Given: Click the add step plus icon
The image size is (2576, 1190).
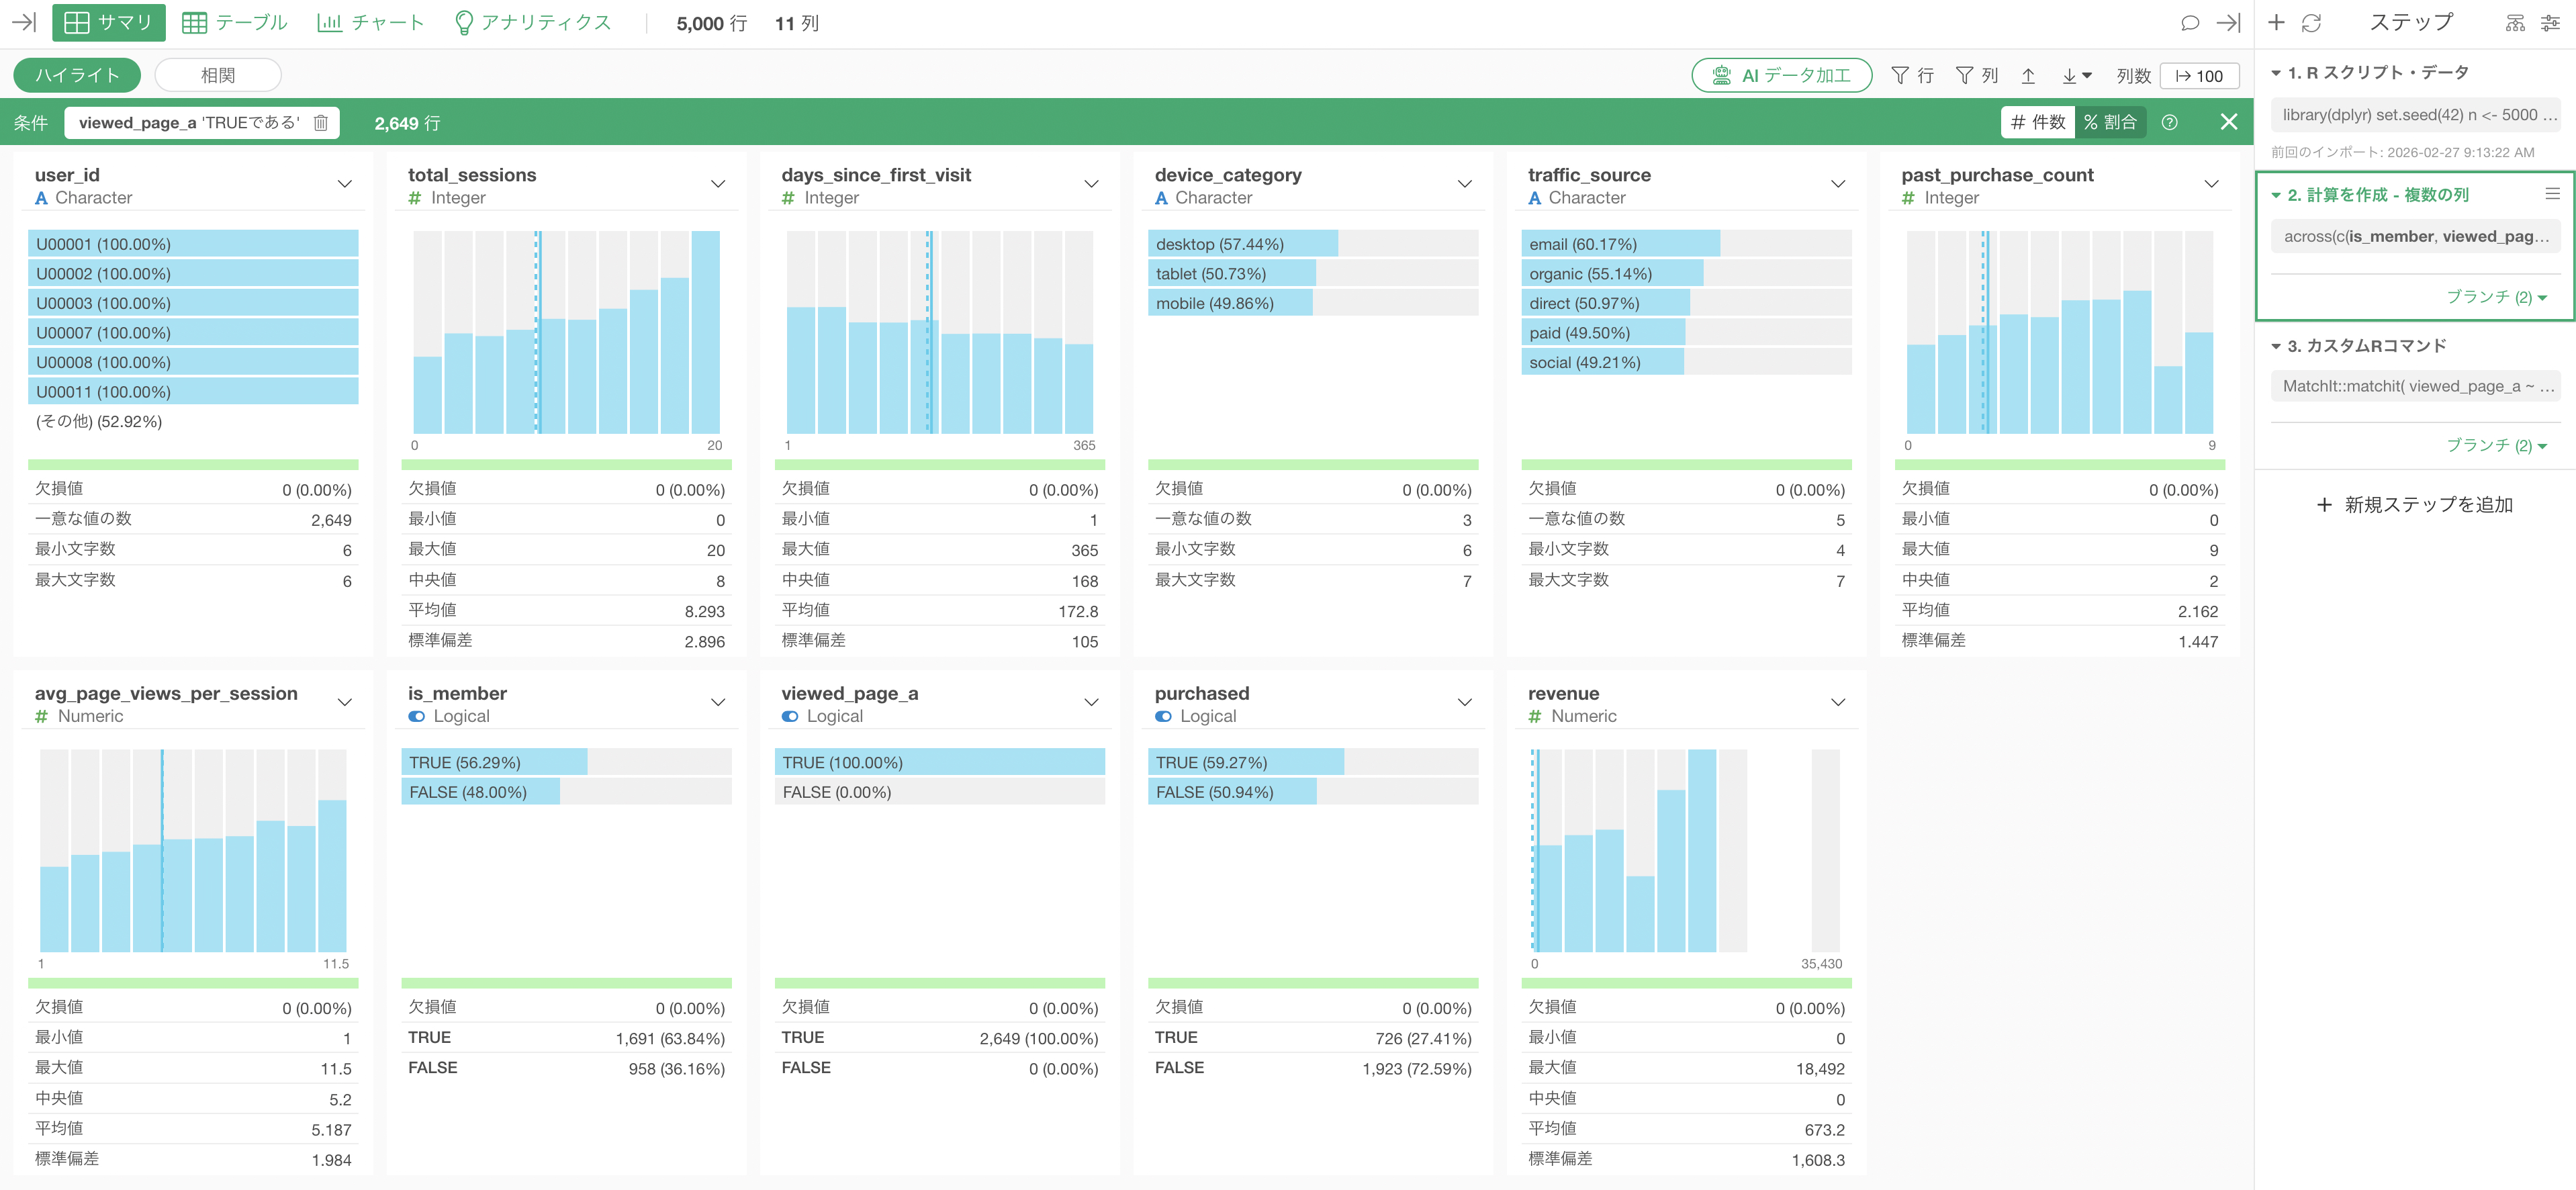Looking at the screenshot, I should [x=2277, y=22].
